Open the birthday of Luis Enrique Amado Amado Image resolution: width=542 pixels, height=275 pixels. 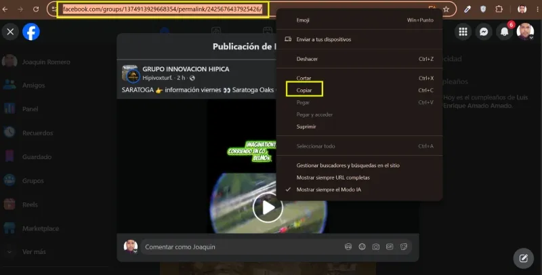tap(485, 102)
